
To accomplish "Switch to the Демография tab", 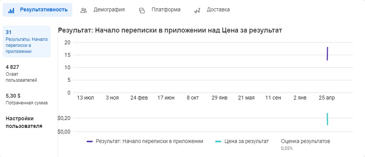I will [x=103, y=10].
